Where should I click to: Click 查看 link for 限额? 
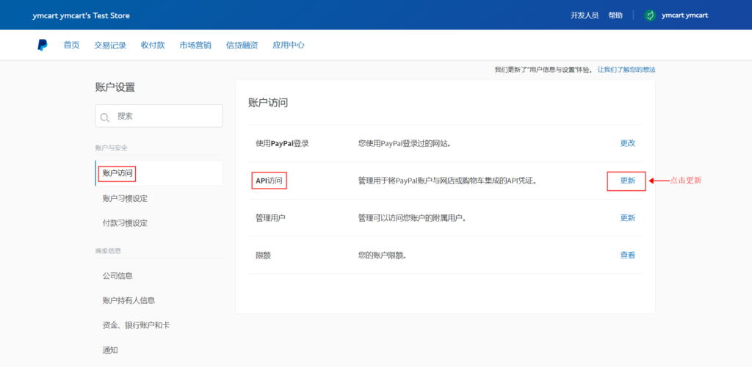627,255
